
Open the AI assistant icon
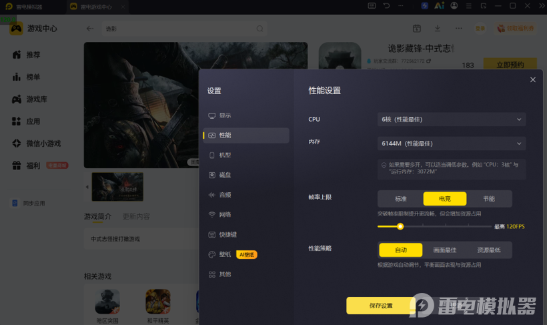pos(439,6)
